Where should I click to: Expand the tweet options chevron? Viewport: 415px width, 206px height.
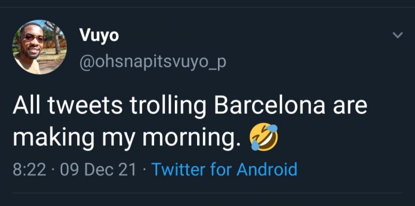point(397,35)
